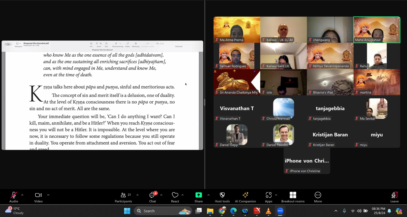
Task: Click the green Share screen button
Action: tap(198, 197)
